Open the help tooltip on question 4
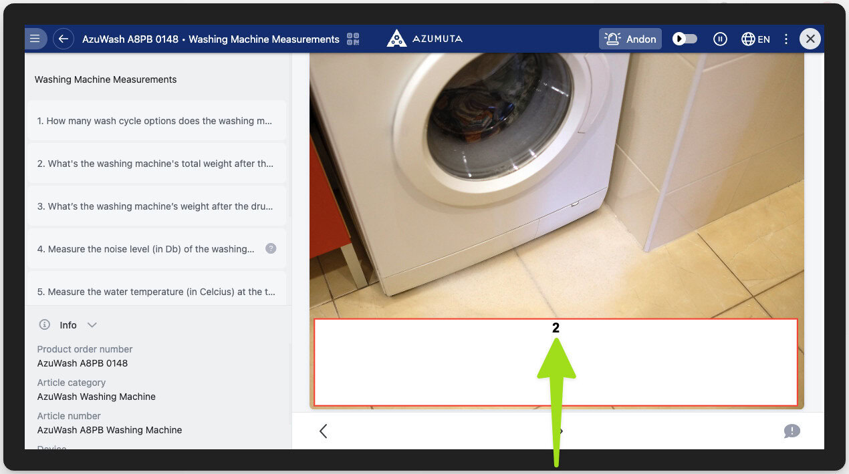 (271, 248)
